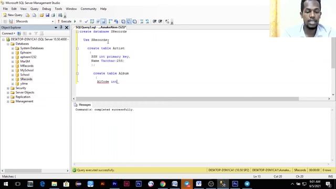Select the MySchool database
336x189 pixels.
(x=27, y=70)
